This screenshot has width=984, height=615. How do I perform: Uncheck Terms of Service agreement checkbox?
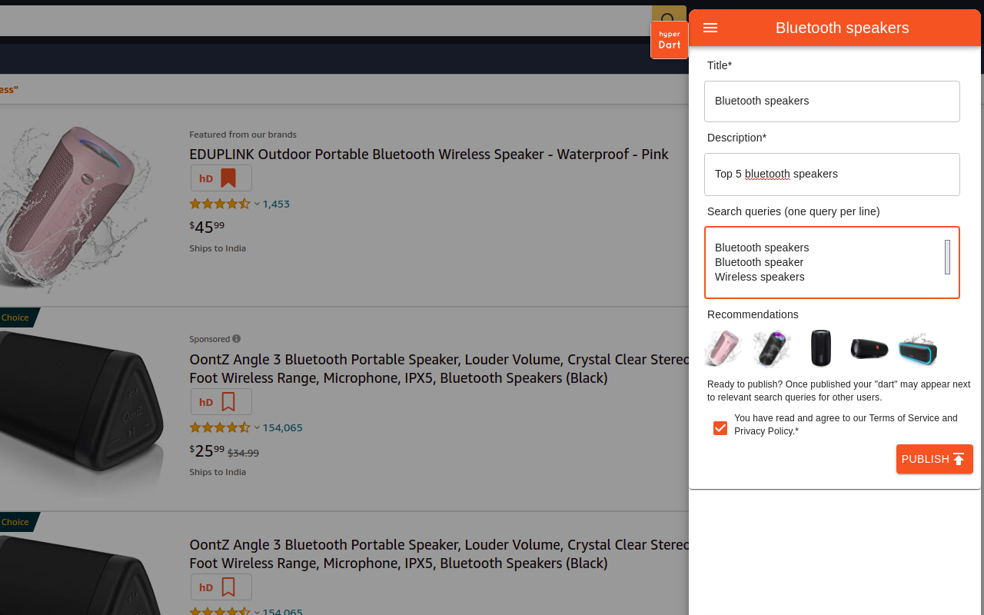[x=720, y=428]
